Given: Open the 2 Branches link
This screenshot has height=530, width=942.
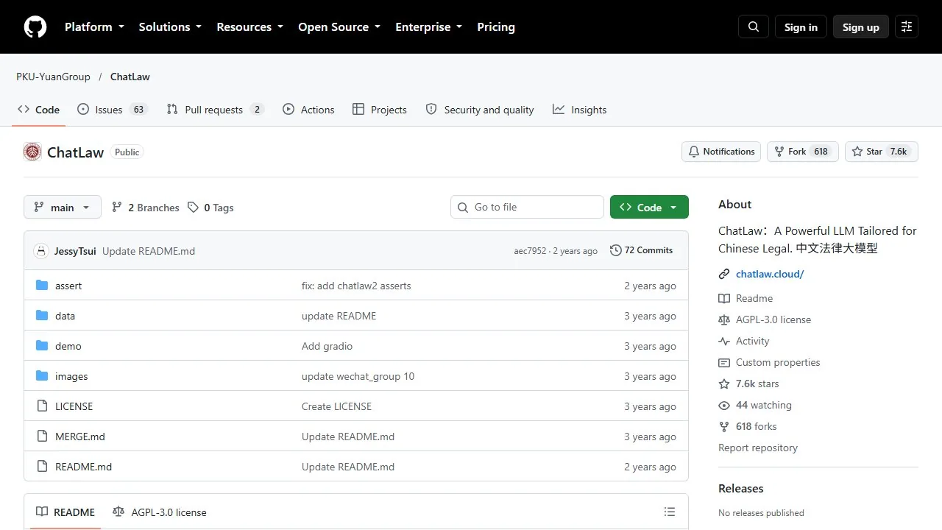Looking at the screenshot, I should [146, 208].
